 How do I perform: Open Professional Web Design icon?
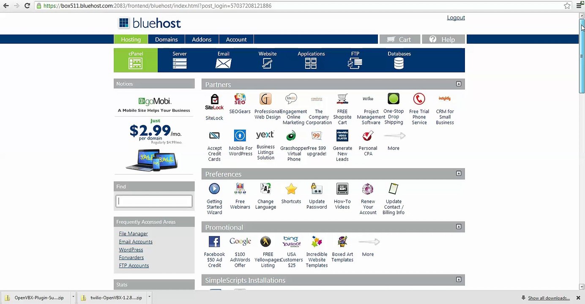(x=265, y=99)
